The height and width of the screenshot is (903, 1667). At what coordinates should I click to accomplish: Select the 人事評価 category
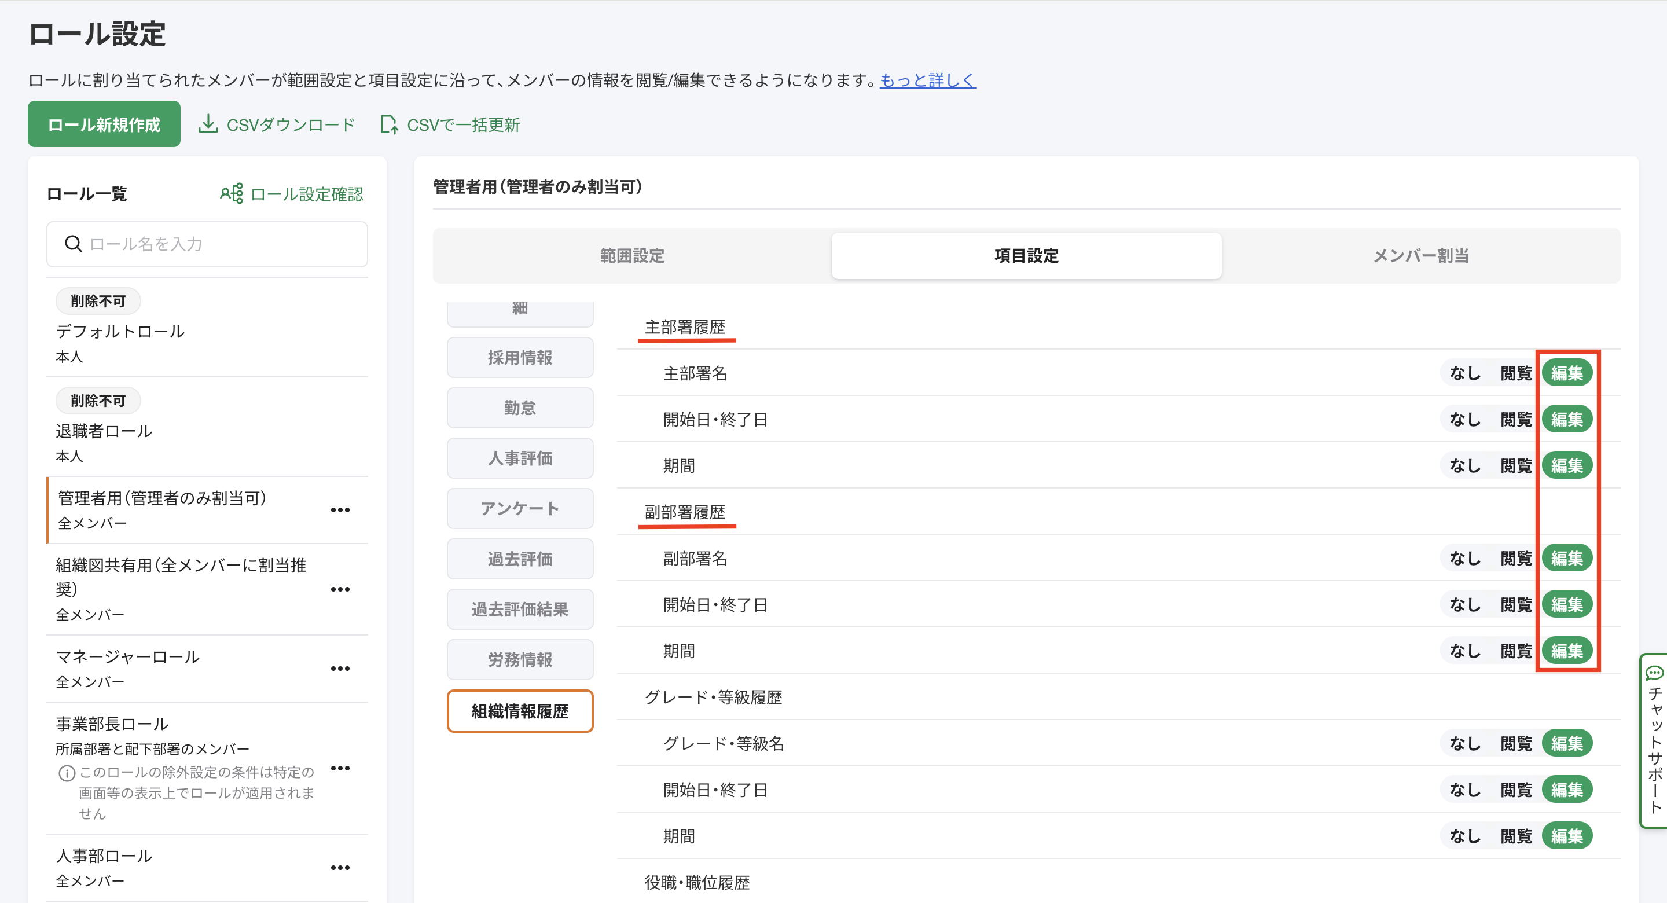[x=520, y=458]
